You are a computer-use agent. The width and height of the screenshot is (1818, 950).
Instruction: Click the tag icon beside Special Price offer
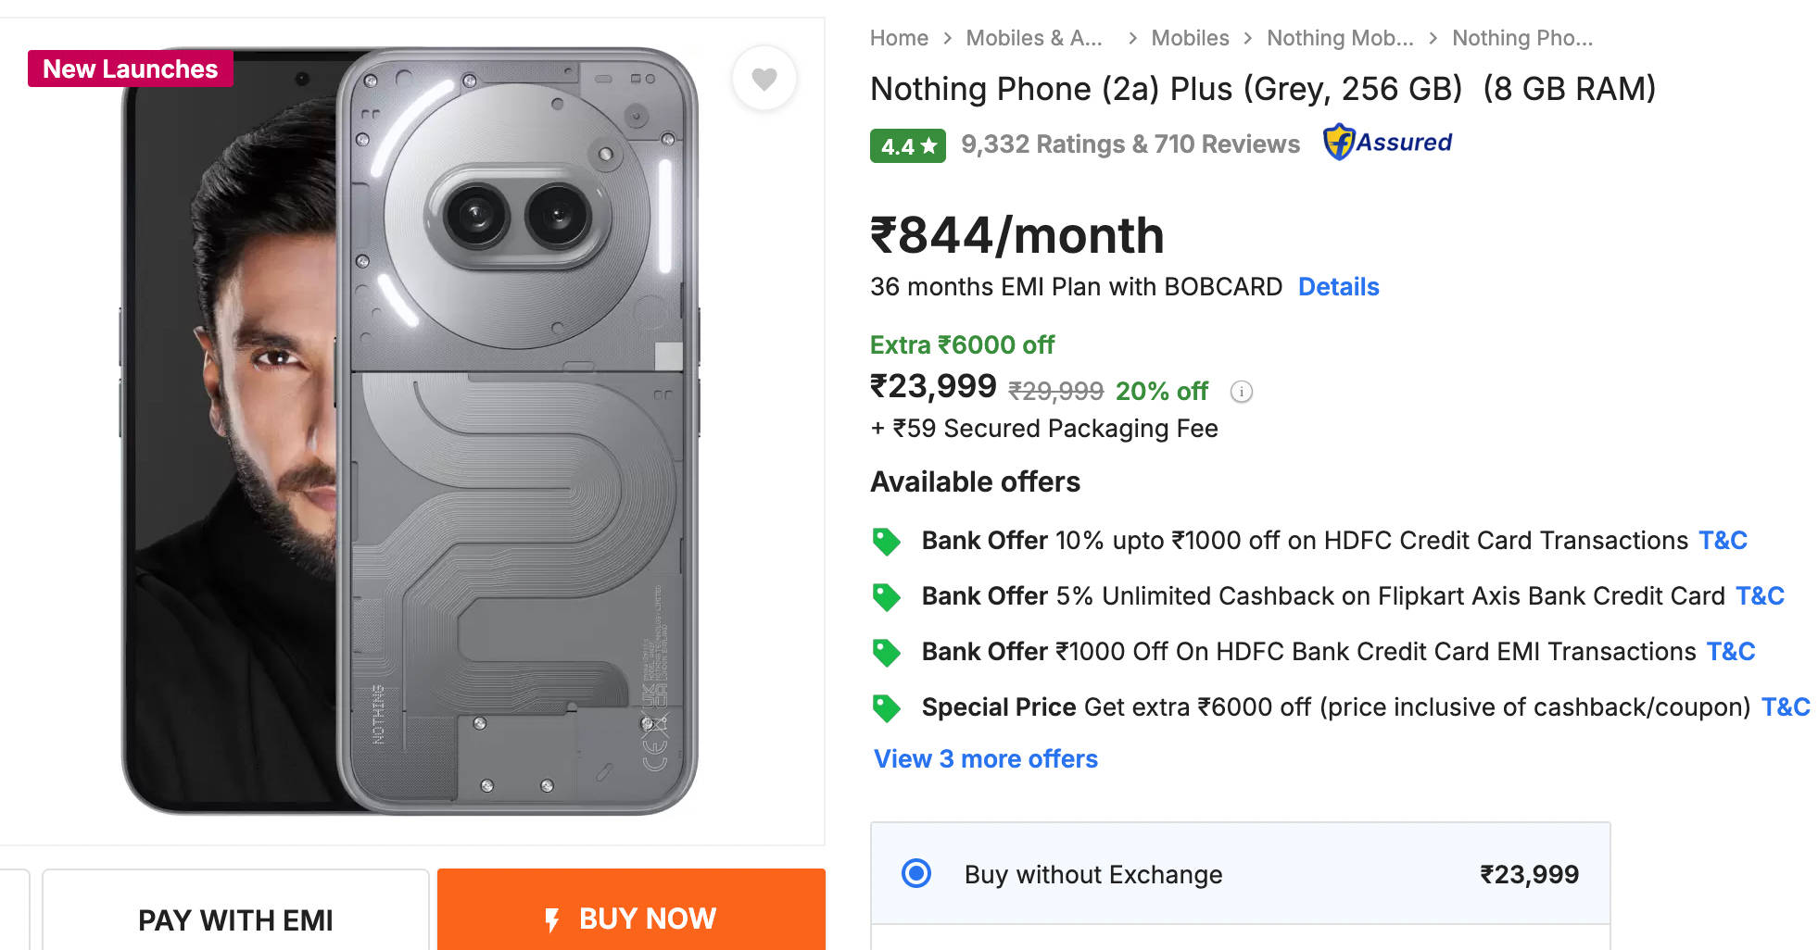(x=886, y=707)
